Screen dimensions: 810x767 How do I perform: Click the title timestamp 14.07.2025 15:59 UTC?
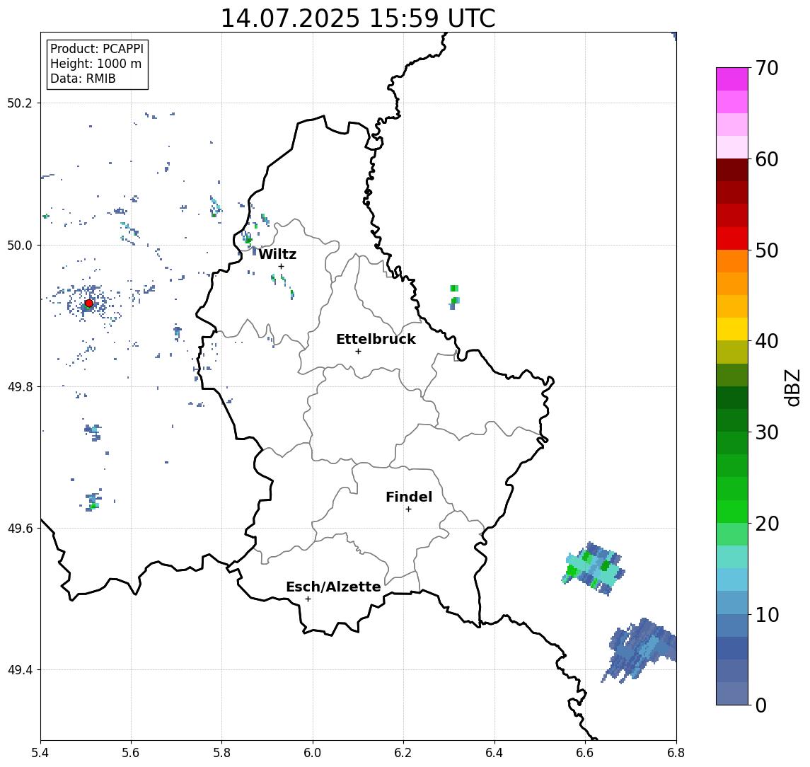click(358, 18)
